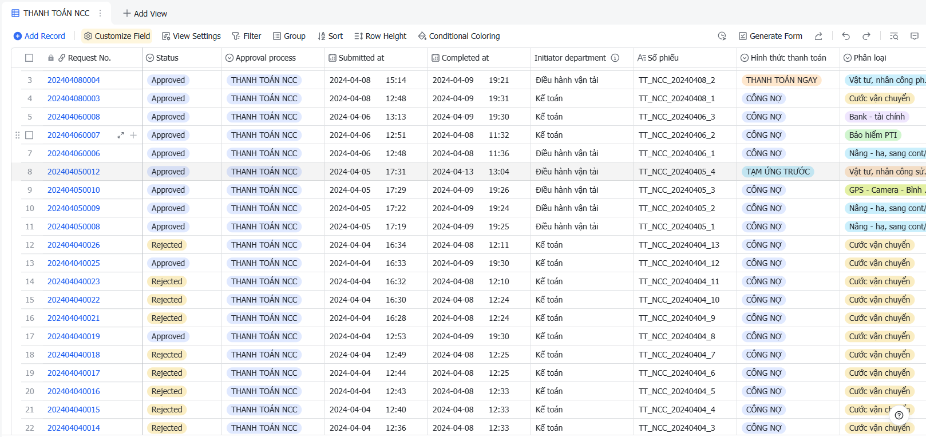
Task: Open request 202404050012 link
Action: point(74,172)
